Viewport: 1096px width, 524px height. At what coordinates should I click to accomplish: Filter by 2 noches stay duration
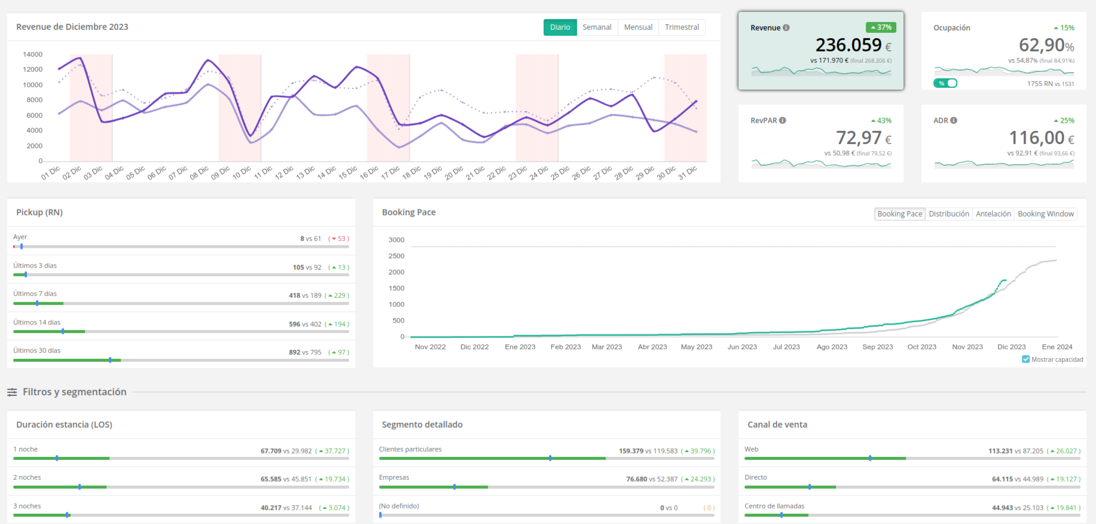coord(181,482)
